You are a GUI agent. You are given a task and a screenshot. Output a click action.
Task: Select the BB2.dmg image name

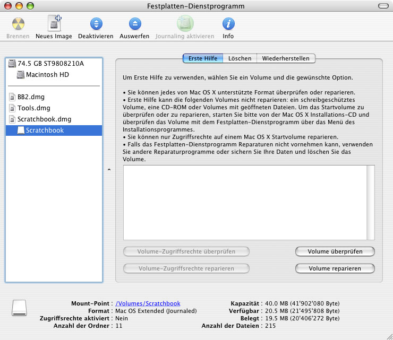[31, 97]
